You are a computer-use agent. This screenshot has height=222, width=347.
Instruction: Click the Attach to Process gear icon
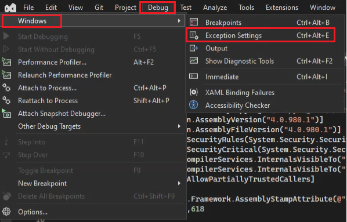tap(6, 88)
